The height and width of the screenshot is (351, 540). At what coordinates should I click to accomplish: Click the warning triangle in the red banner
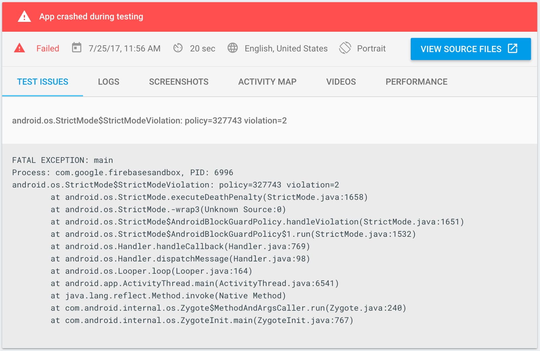pos(24,17)
